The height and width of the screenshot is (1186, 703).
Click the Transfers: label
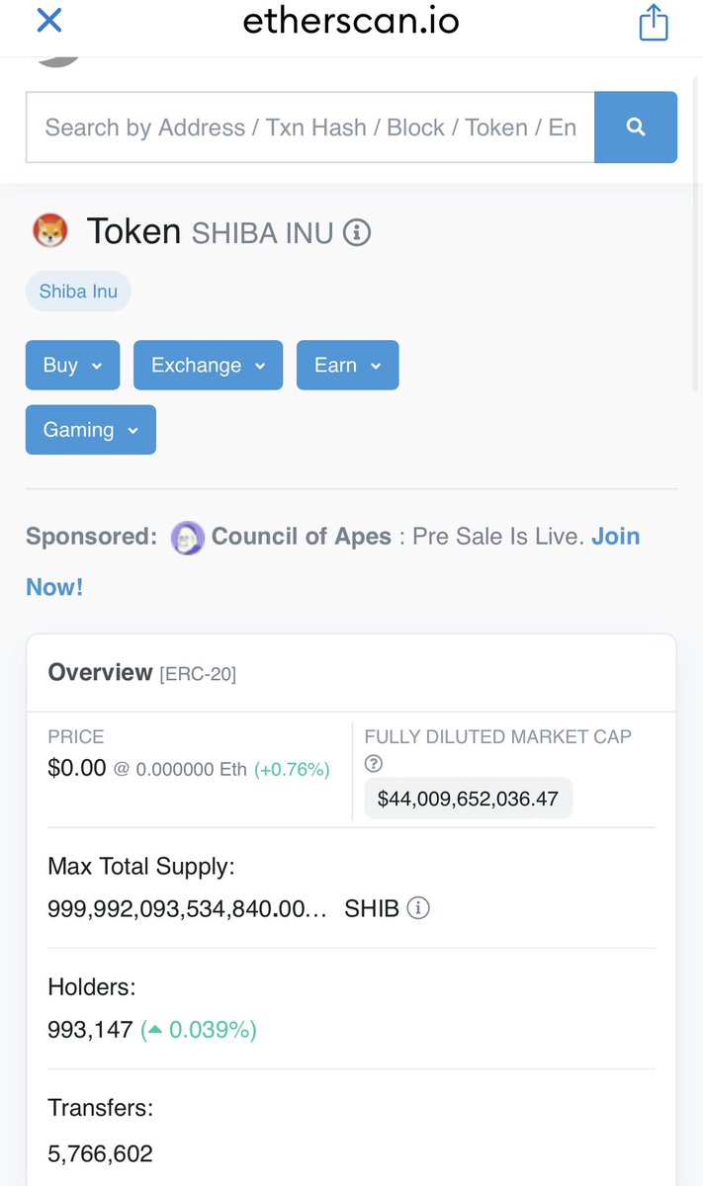coord(101,1108)
